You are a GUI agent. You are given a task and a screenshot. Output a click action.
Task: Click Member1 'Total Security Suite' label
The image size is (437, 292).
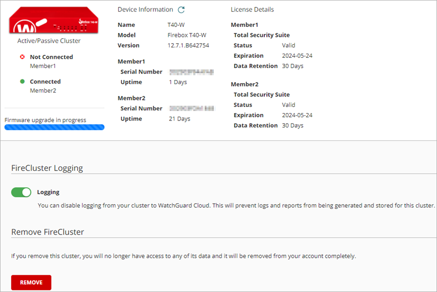(x=262, y=35)
